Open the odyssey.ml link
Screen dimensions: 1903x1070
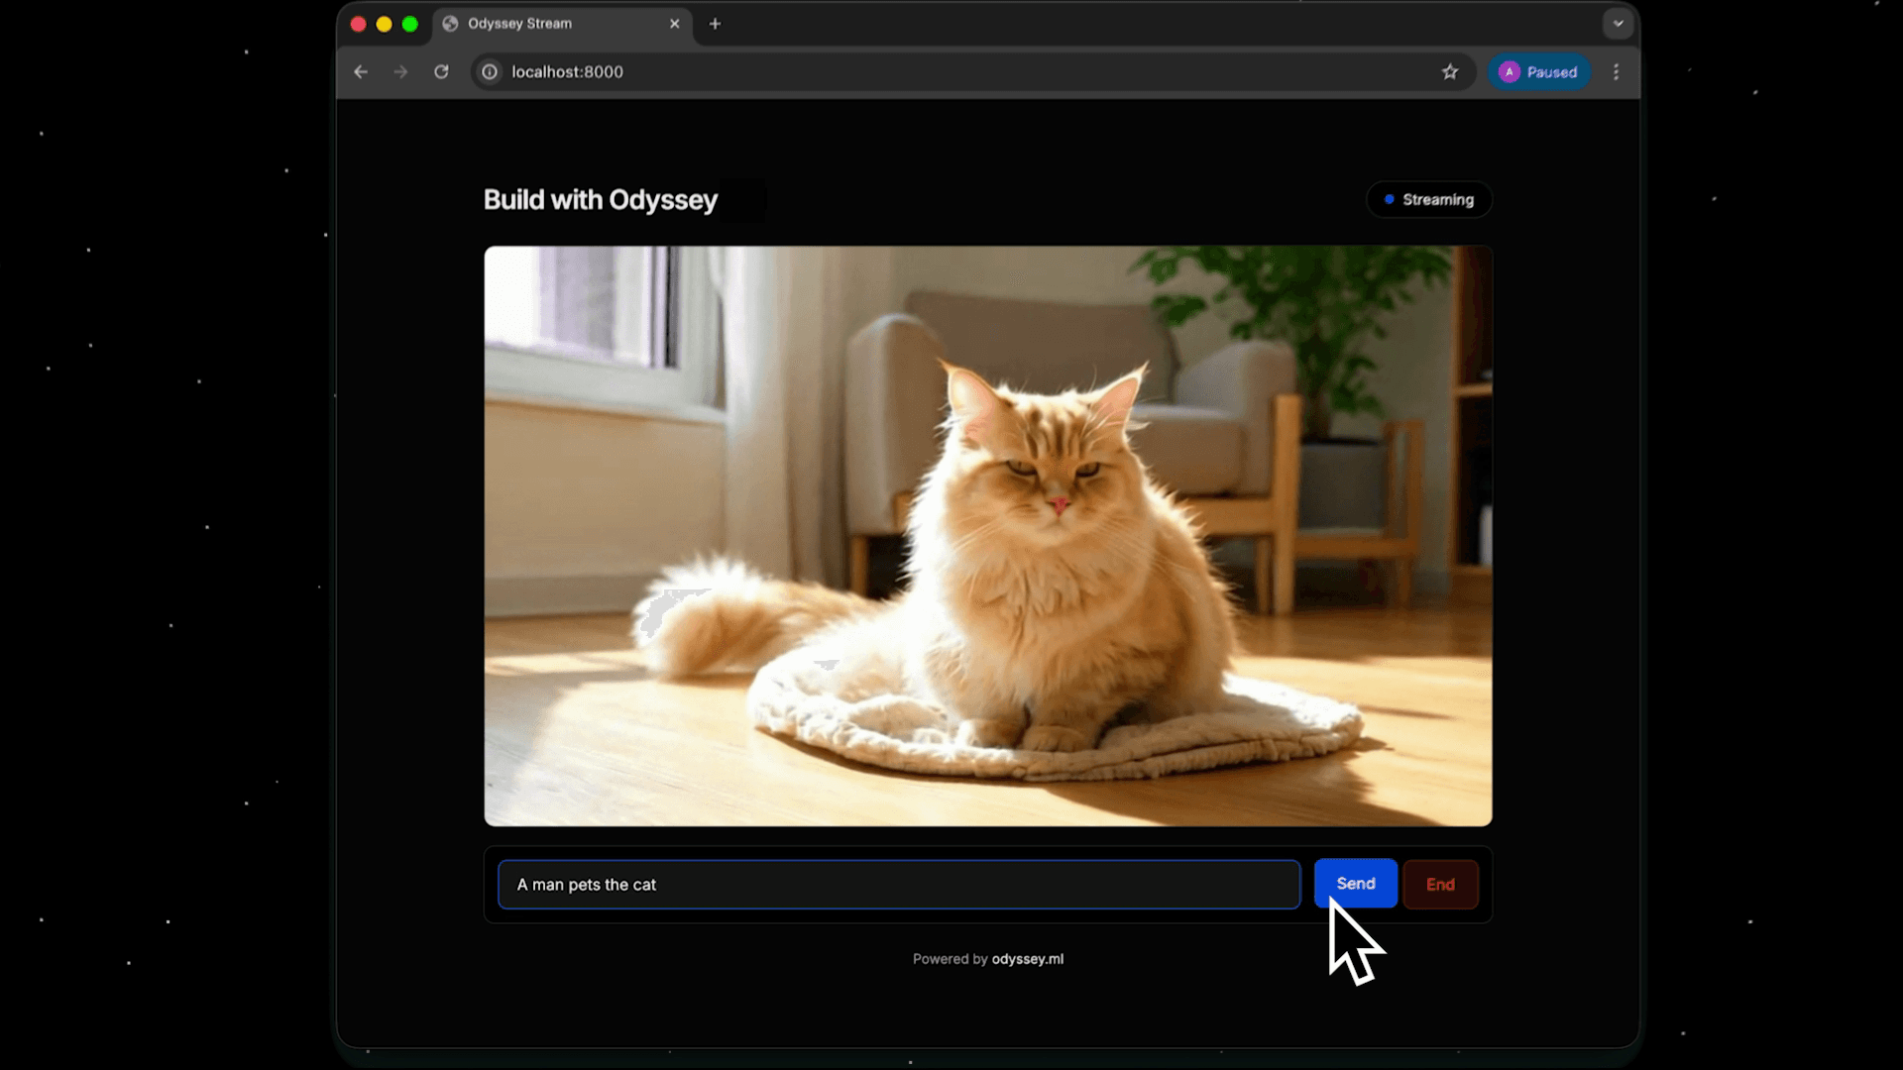pyautogui.click(x=1027, y=959)
